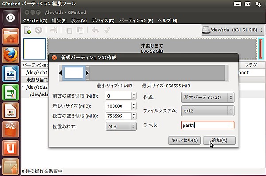Open the 表示(V) menu
This screenshot has width=266, height=176.
[x=79, y=20]
